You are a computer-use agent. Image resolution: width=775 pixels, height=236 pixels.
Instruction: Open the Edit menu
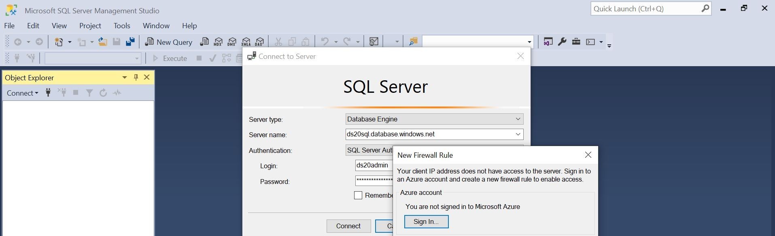click(33, 25)
